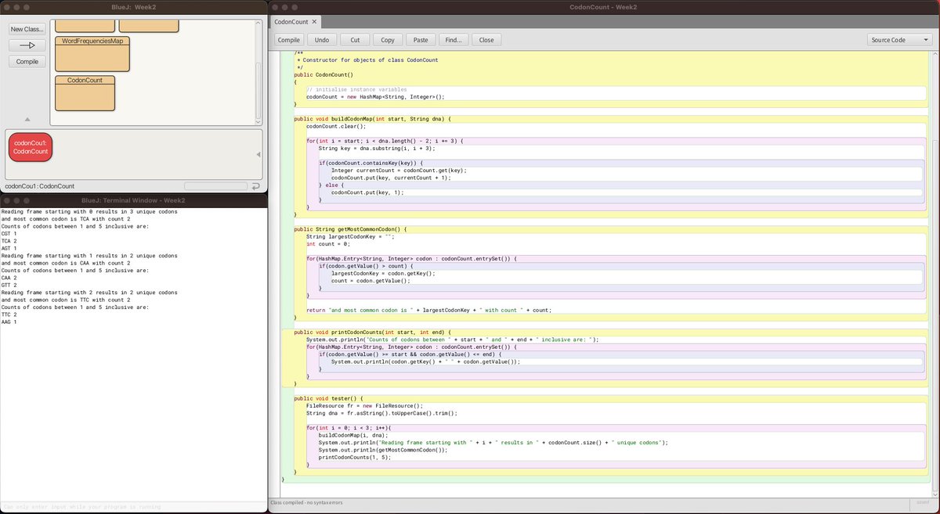Click terminal output 'TCA 2'
The image size is (940, 514).
(9, 241)
